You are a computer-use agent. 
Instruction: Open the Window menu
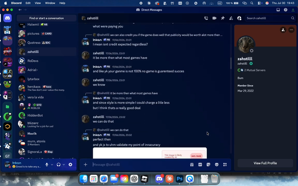(50, 3)
